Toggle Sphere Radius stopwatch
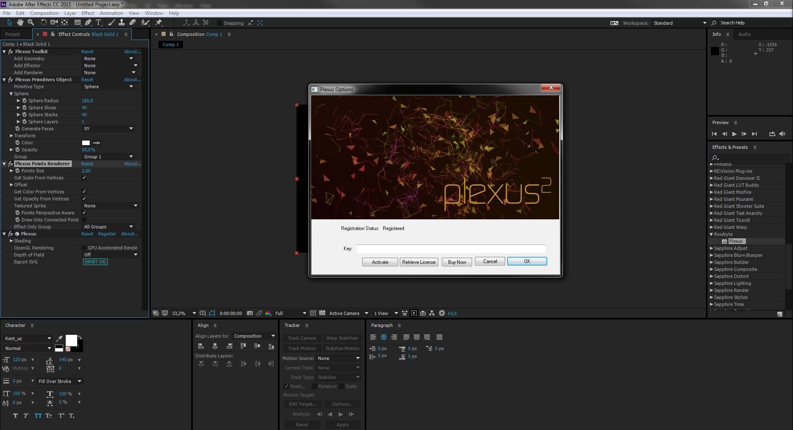The height and width of the screenshot is (430, 793). point(24,101)
